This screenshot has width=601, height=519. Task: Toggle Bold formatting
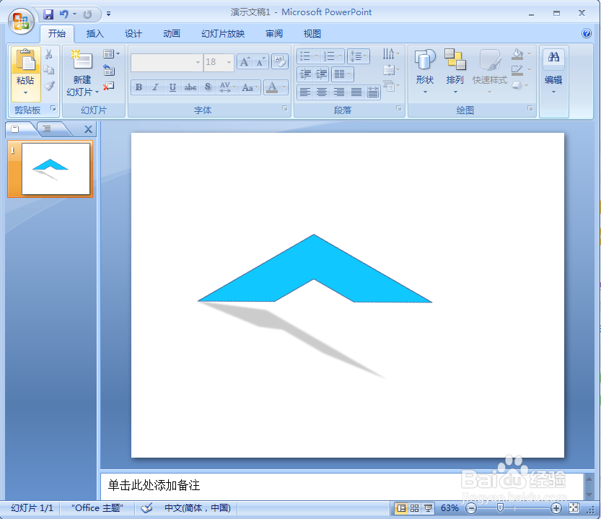pos(139,87)
